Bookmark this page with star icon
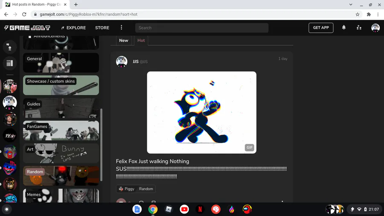 (x=358, y=15)
